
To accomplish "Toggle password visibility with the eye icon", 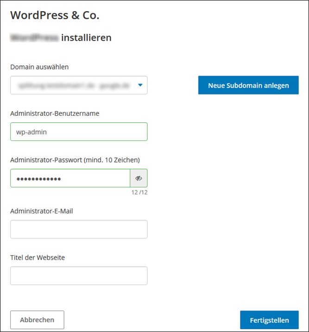I will click(x=139, y=178).
